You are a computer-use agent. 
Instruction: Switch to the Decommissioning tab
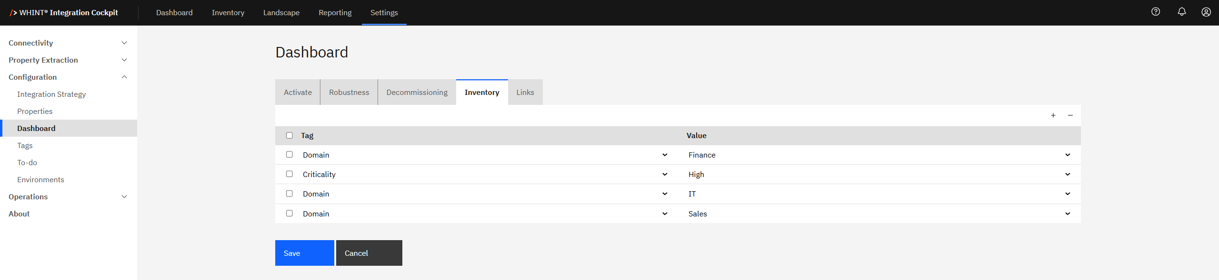pos(417,93)
